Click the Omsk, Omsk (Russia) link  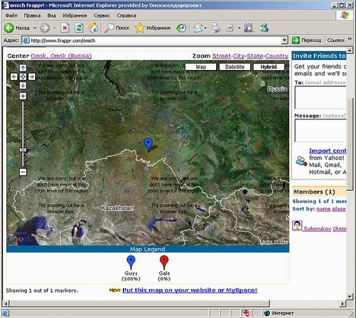click(x=61, y=56)
